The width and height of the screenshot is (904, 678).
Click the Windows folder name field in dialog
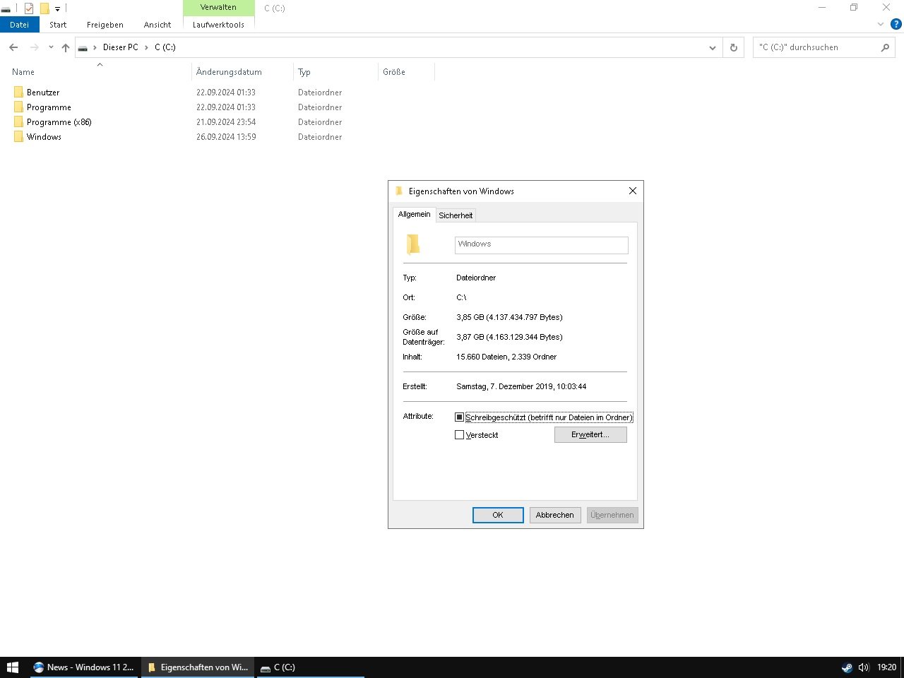pos(541,244)
